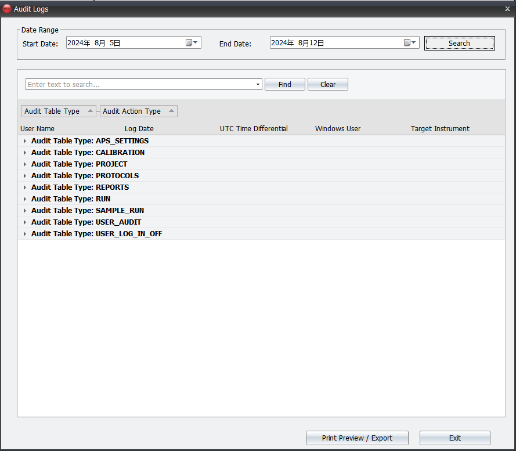Select the row text 'Audit Table Type: PROJECT'
Viewport: 516px width, 451px height.
(x=80, y=164)
